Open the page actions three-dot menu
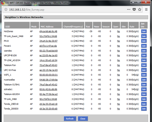 pos(129,10)
